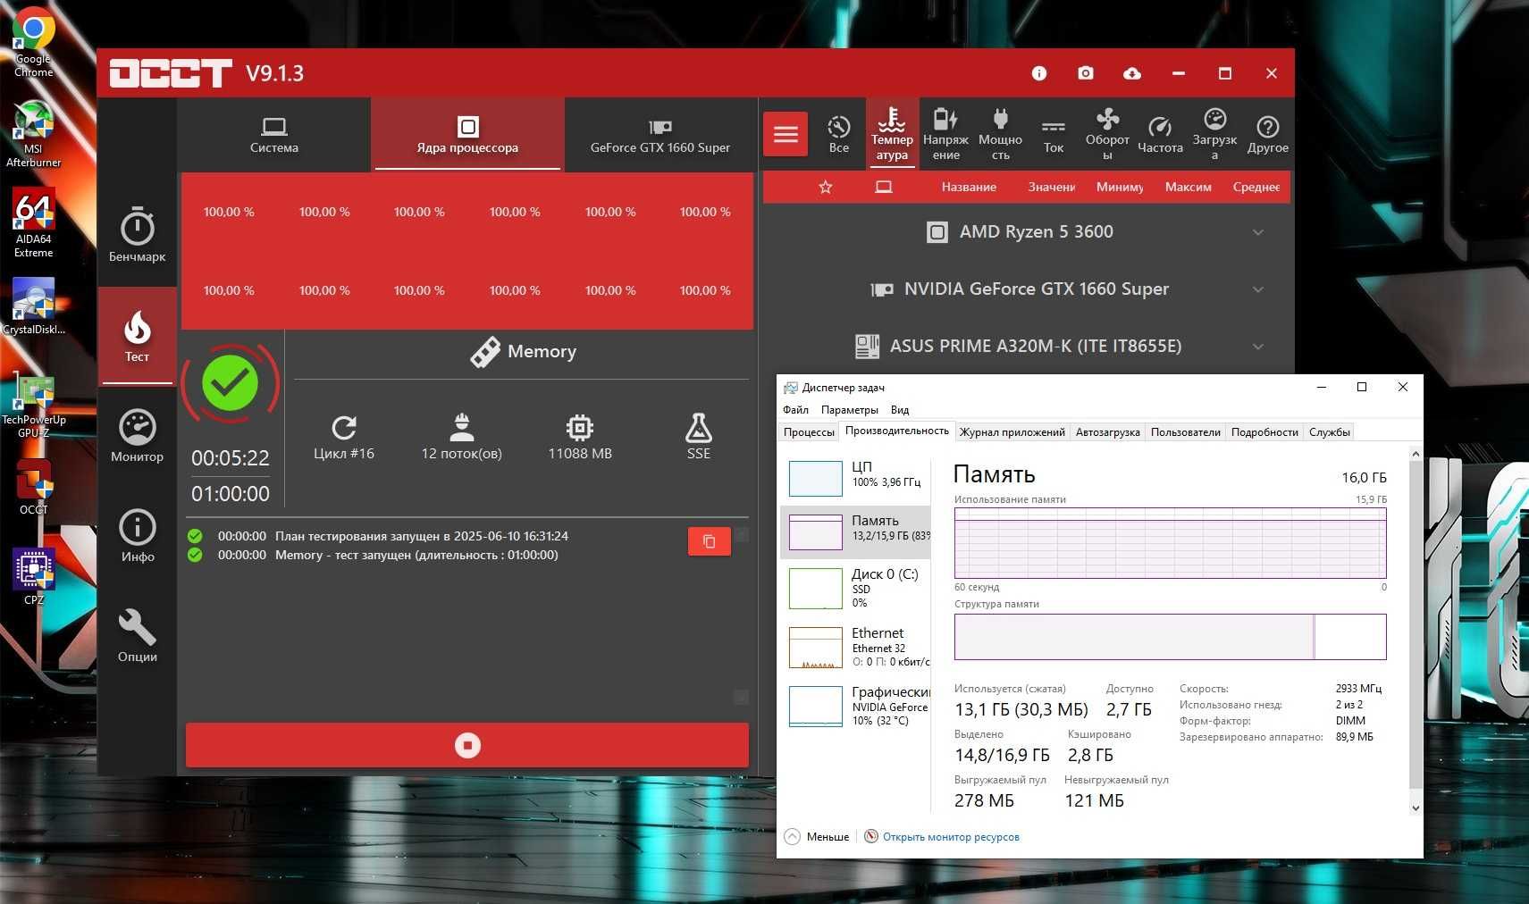This screenshot has width=1529, height=904.
Task: Open the Параметры menu in Task Manager
Action: [x=849, y=410]
